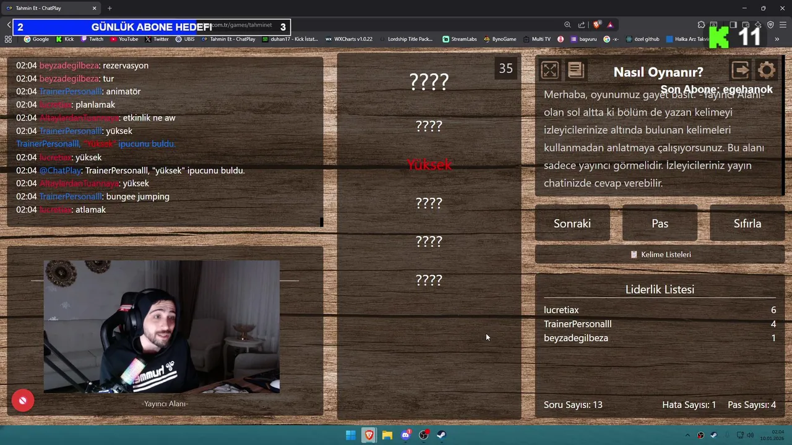Open the browser hamburger menu

coord(783,25)
